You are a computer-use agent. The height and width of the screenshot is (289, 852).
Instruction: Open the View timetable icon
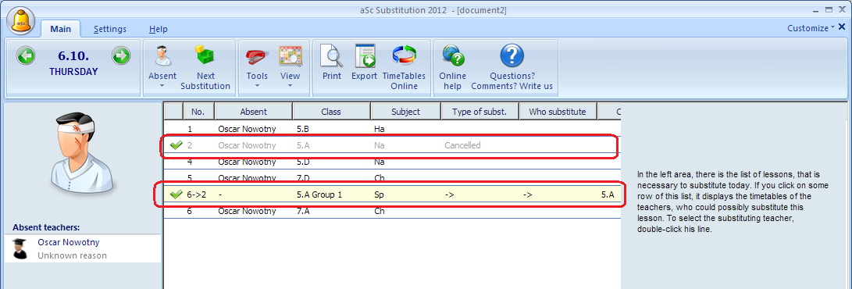(291, 56)
